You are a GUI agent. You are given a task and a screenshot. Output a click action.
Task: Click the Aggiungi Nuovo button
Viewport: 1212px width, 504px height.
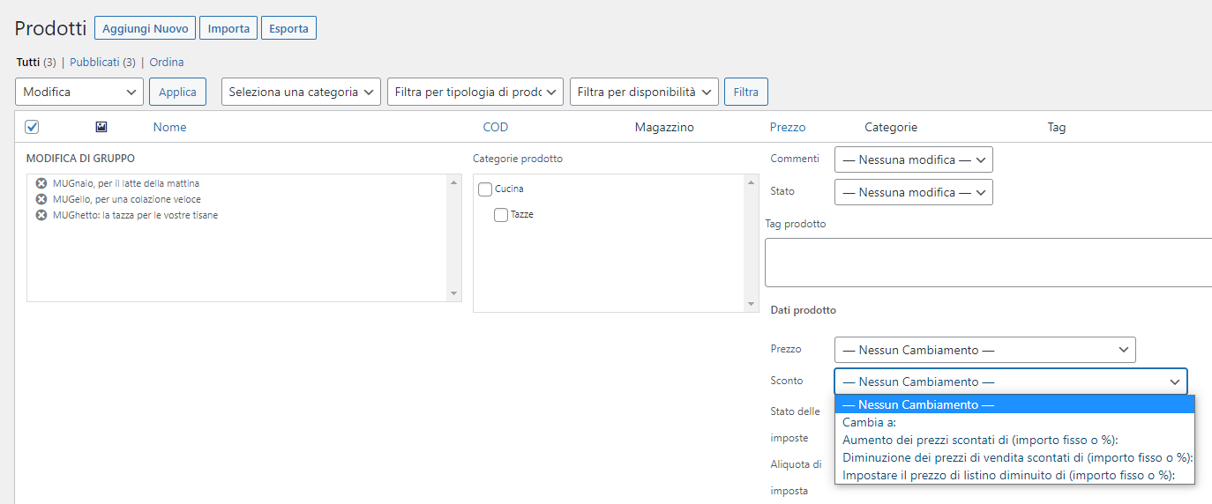point(145,28)
